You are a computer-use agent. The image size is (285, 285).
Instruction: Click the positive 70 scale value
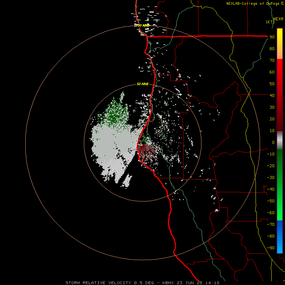coord(272,60)
